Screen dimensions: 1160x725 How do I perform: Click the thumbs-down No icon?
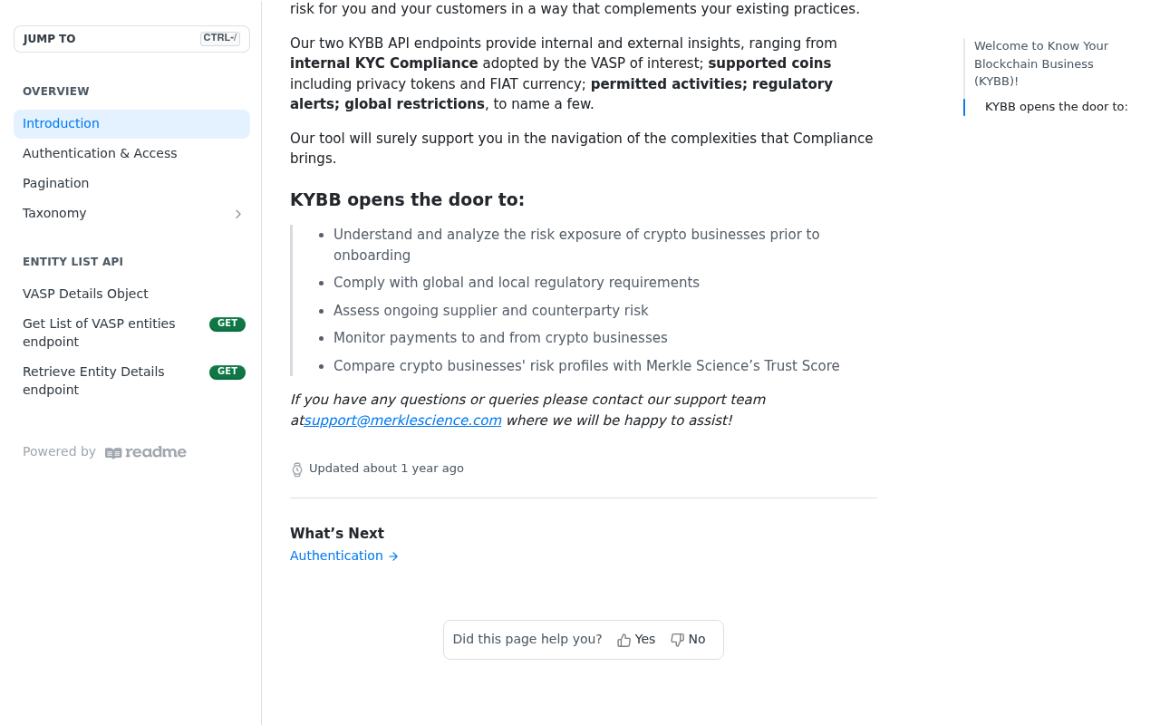click(677, 640)
